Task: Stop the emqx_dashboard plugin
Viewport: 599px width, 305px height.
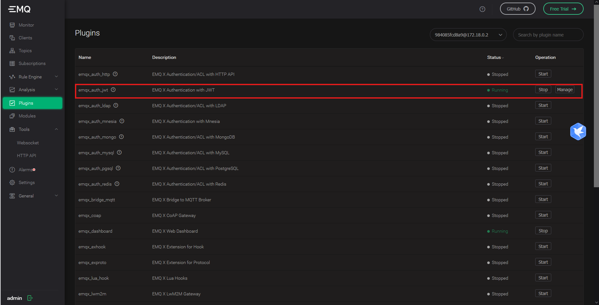Action: [x=543, y=231]
